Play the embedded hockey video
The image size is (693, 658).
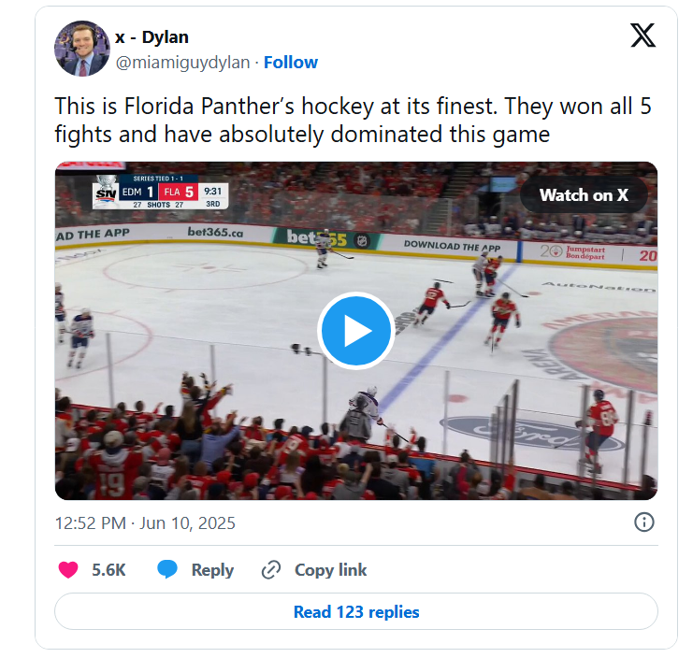[x=356, y=331]
